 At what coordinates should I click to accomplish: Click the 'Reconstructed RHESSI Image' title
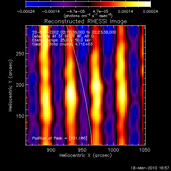pyautogui.click(x=85, y=21)
